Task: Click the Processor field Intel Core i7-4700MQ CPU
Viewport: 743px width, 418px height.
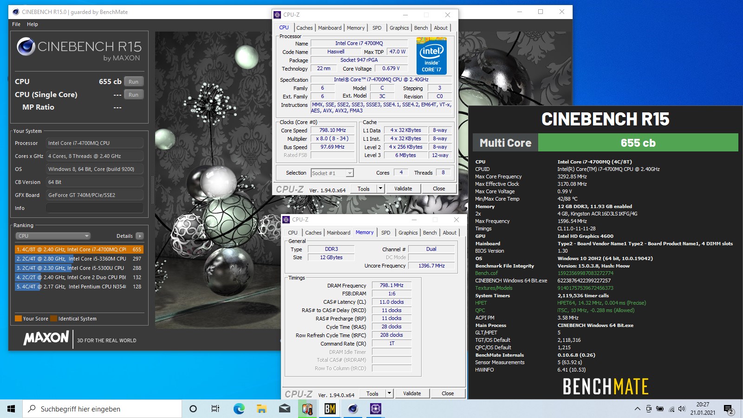Action: [x=95, y=143]
